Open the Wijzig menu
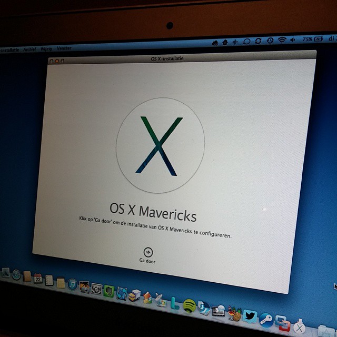 (x=46, y=49)
